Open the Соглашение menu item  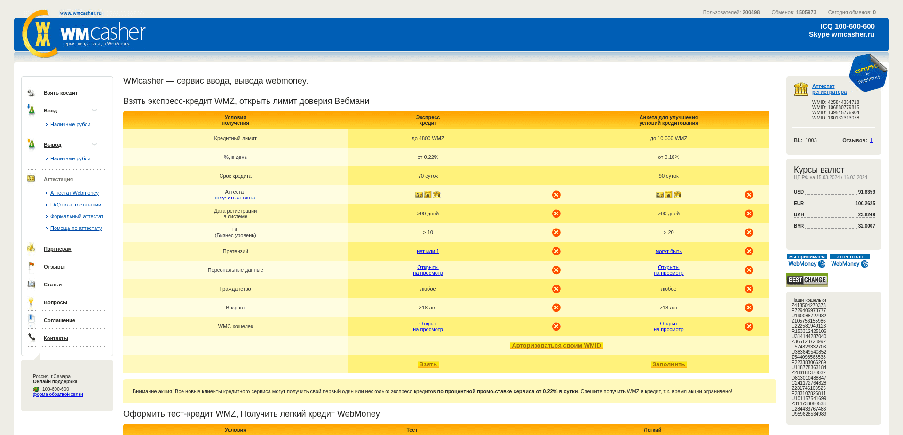click(59, 320)
